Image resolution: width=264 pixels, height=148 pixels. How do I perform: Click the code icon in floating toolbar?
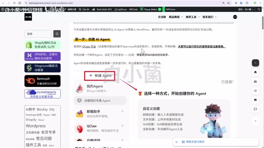[255, 90]
